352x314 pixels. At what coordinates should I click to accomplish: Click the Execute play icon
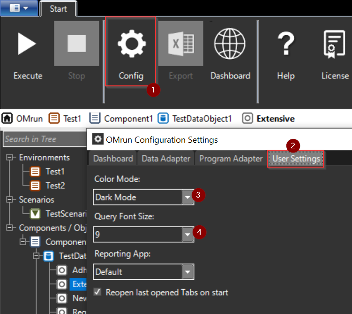pos(27,44)
